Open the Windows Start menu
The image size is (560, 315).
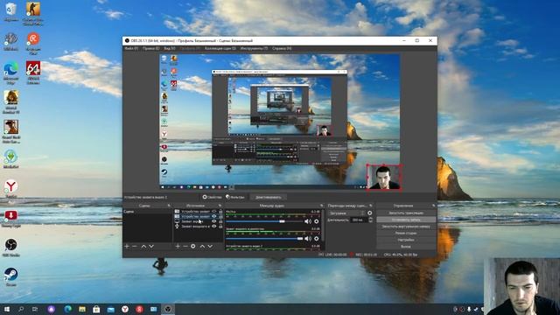point(6,309)
